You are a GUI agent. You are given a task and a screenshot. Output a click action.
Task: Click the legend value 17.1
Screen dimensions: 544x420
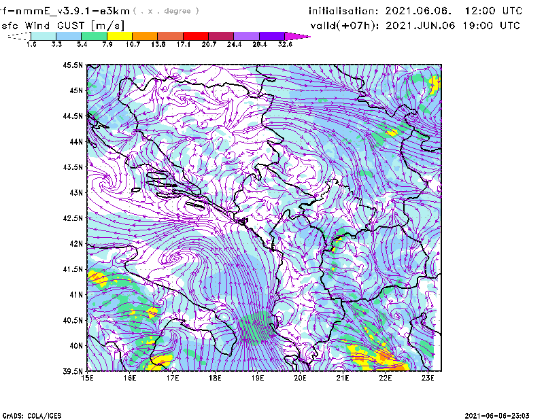click(184, 44)
